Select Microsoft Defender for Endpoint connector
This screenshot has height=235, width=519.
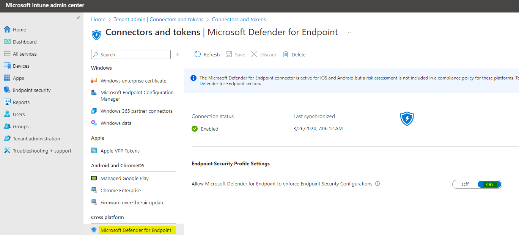coord(136,230)
